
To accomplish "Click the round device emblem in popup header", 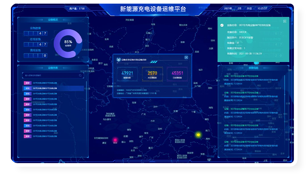I will (118, 60).
